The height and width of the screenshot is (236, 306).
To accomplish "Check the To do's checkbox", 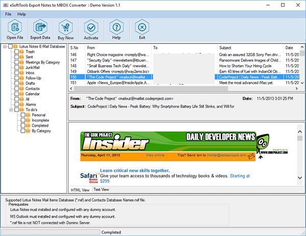I will (17, 110).
